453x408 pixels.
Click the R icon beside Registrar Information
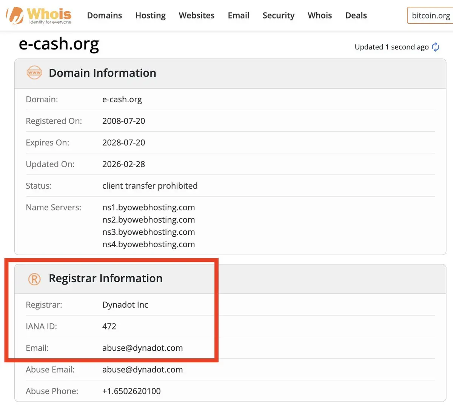[x=34, y=279]
